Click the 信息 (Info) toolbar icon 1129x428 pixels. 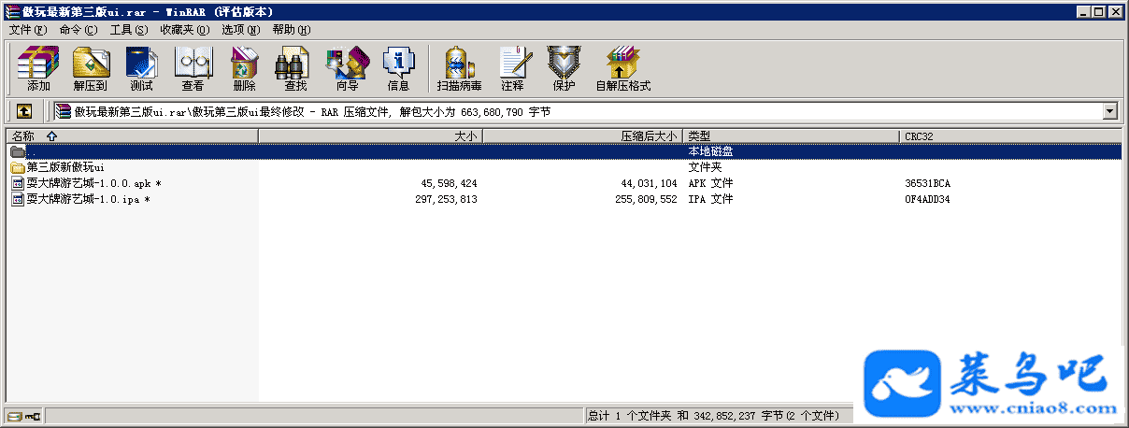click(x=399, y=63)
